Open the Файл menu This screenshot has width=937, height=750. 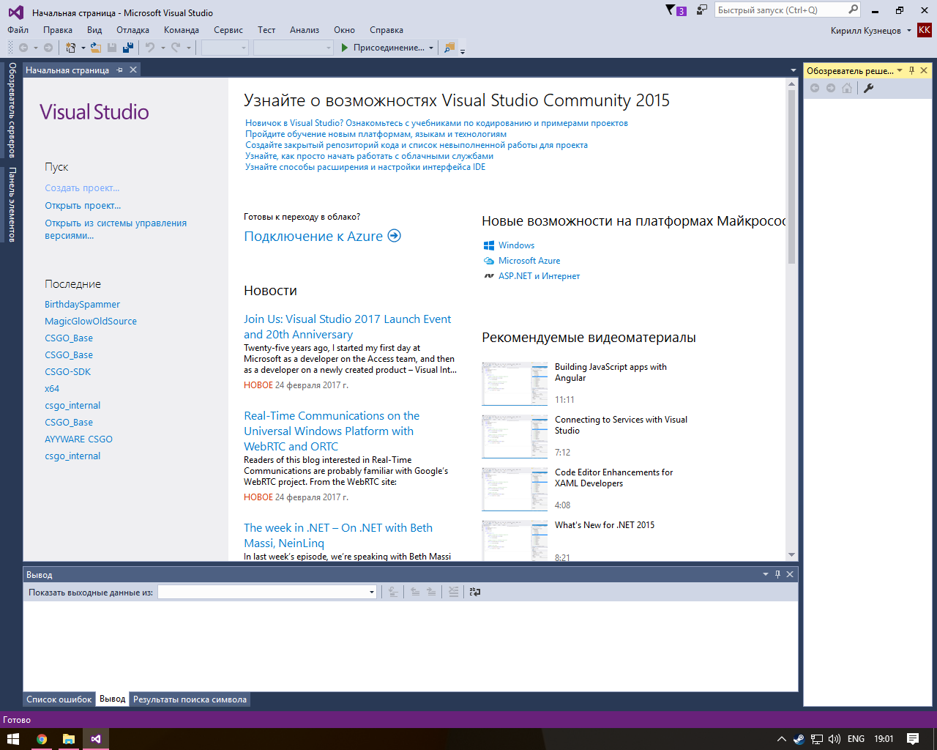coord(18,30)
